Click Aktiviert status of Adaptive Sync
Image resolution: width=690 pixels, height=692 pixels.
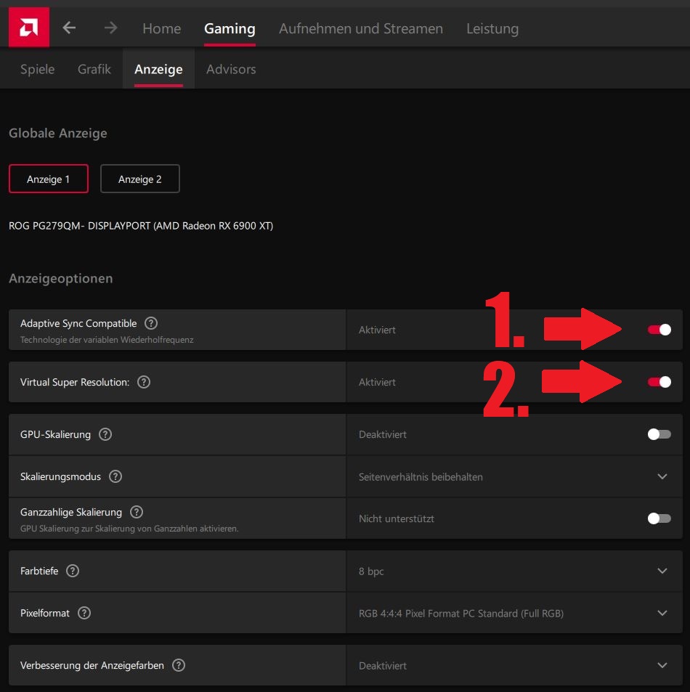pos(377,330)
